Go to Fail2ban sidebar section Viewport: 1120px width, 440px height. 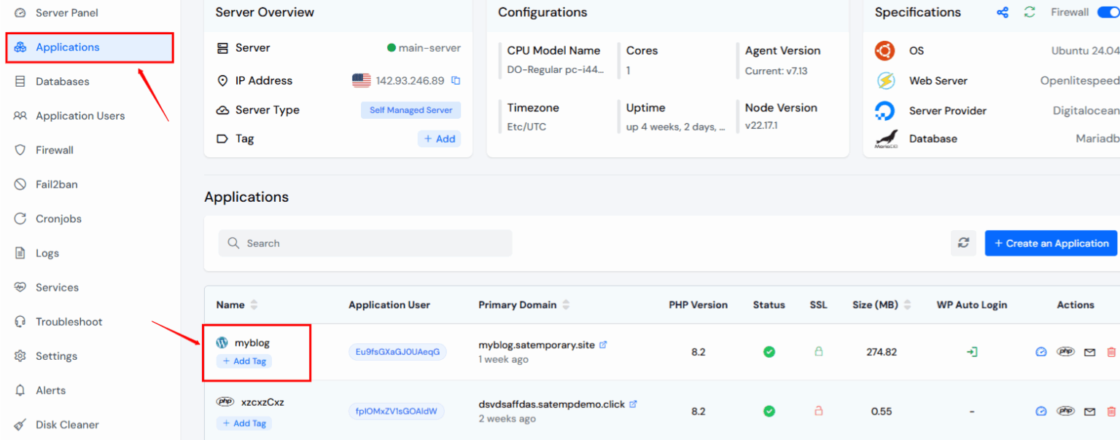point(57,184)
